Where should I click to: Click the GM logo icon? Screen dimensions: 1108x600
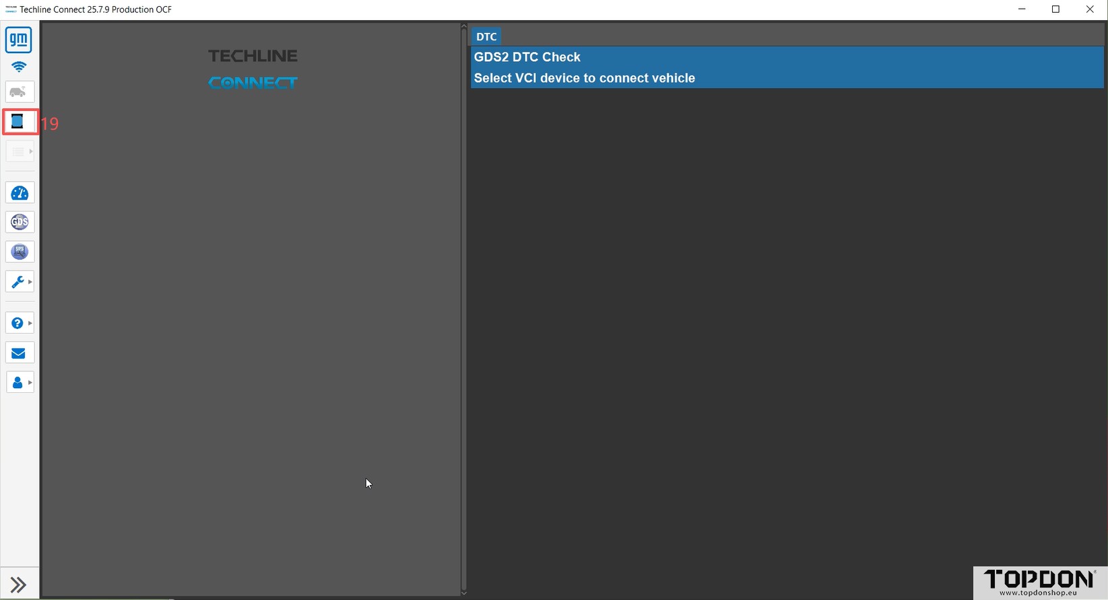pyautogui.click(x=19, y=40)
